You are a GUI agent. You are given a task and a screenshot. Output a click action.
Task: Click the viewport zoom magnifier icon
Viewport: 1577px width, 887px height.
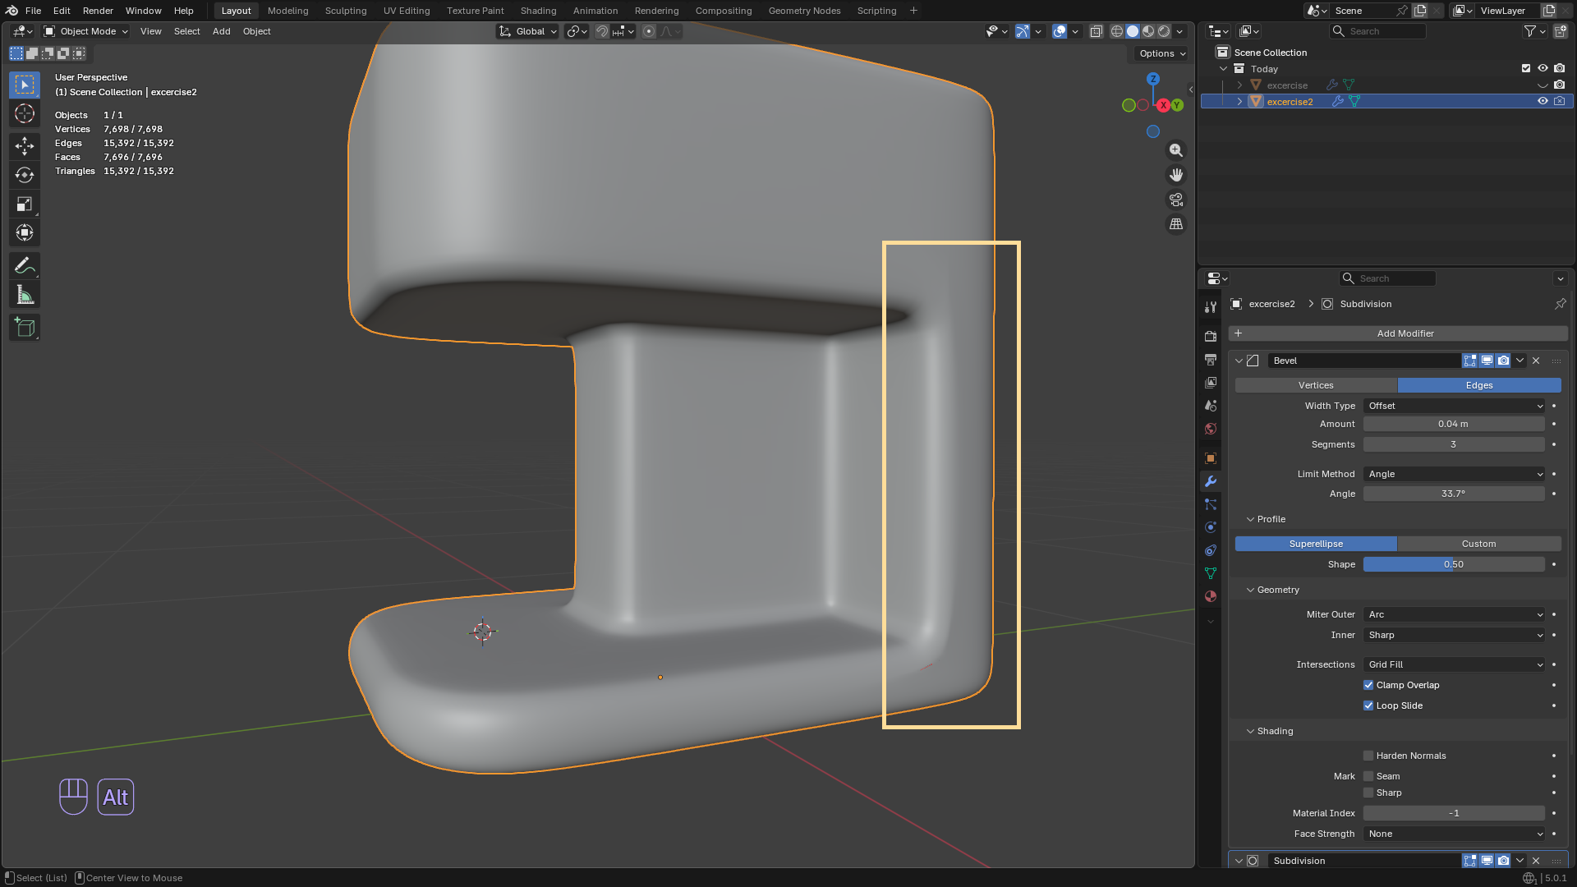pyautogui.click(x=1176, y=150)
